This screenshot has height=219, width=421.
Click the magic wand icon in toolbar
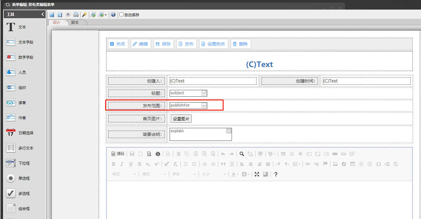[x=84, y=15]
